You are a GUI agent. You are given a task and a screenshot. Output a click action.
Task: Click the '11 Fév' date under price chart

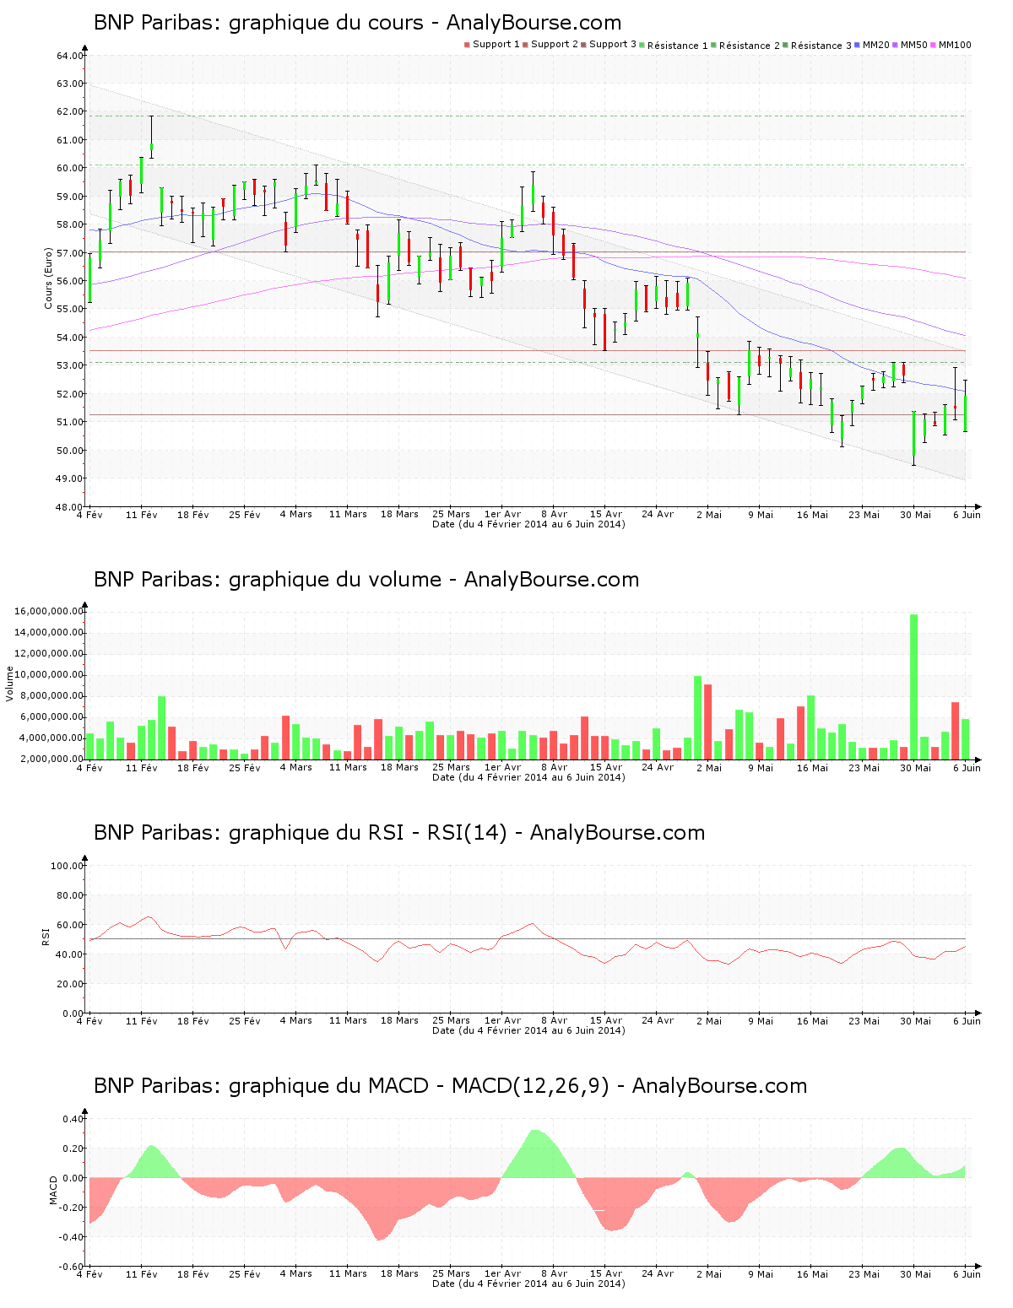142,515
